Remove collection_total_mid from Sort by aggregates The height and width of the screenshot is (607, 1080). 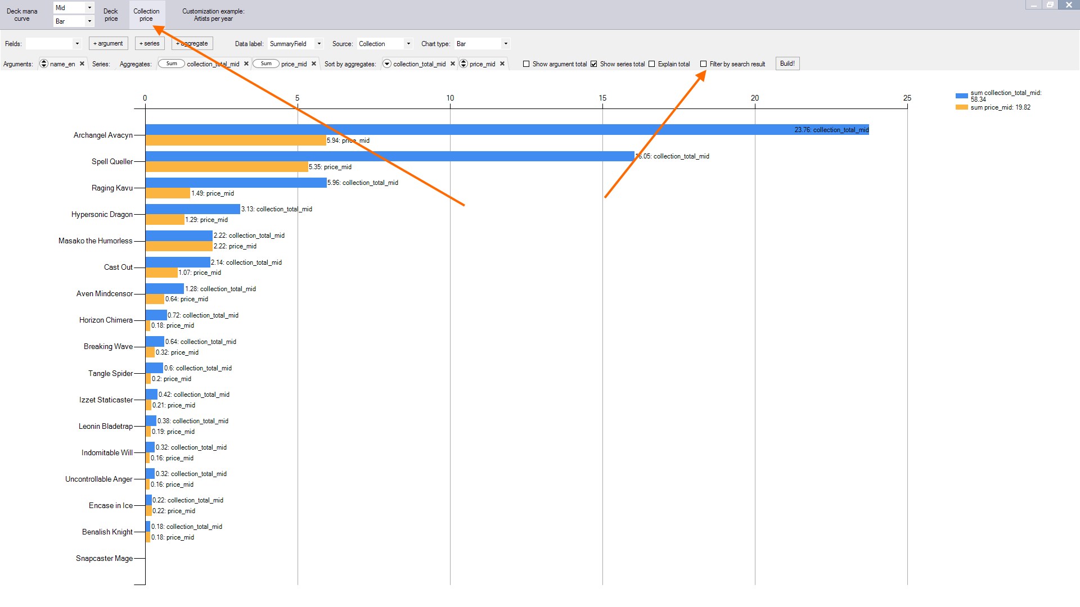coord(453,64)
